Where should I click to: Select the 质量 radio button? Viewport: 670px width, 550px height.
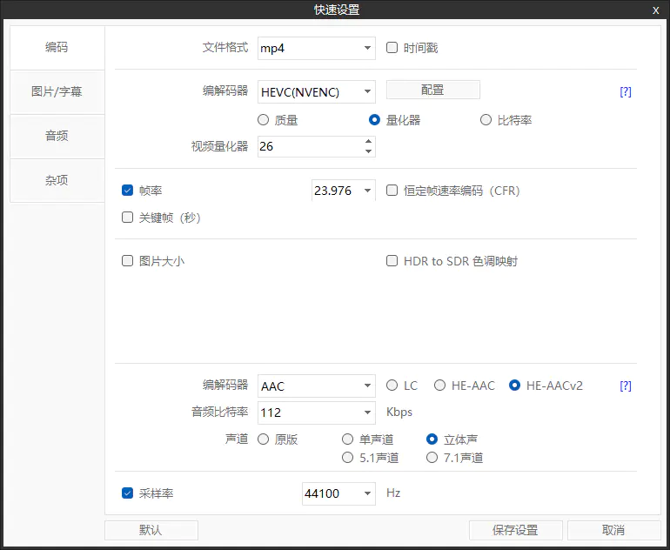click(x=264, y=120)
